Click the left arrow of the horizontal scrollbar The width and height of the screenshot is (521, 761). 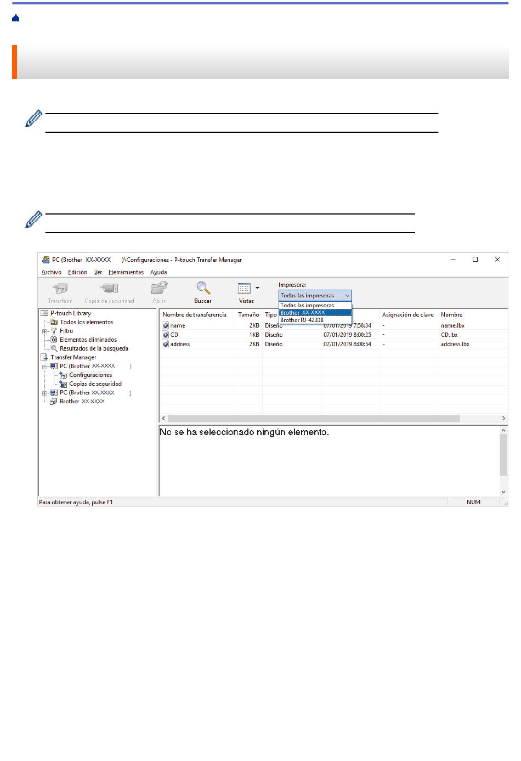point(163,418)
